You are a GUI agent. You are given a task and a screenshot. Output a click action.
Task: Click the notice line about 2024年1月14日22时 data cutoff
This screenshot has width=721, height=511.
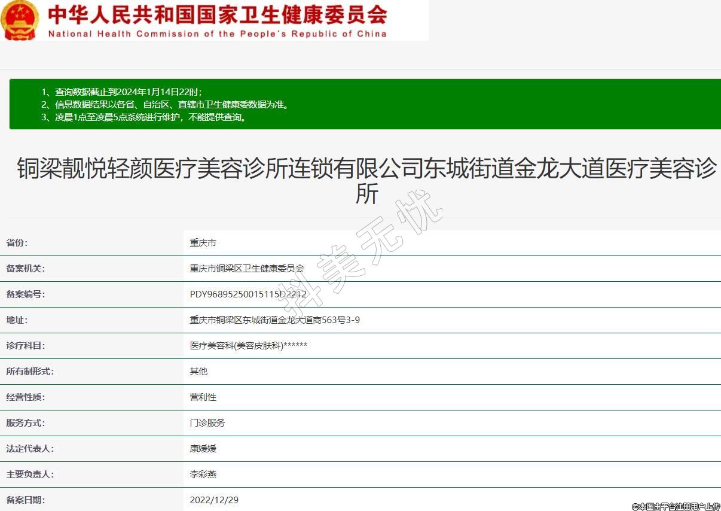click(122, 92)
